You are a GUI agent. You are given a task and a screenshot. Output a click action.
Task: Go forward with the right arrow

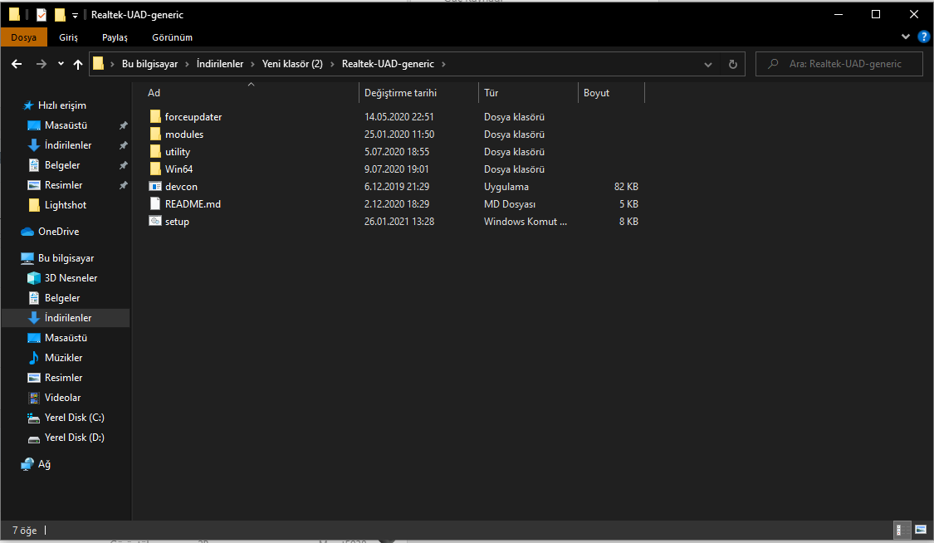[x=42, y=64]
